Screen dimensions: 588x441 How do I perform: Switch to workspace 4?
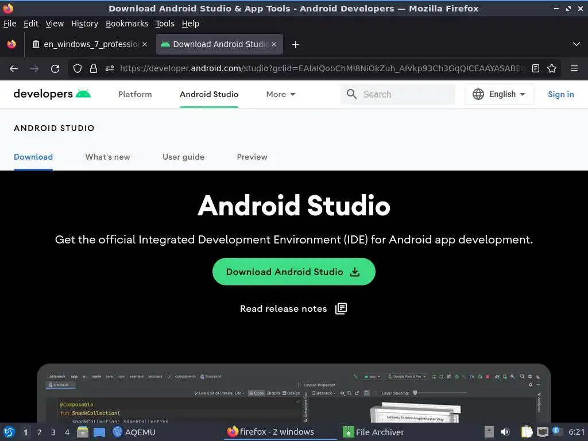click(x=67, y=432)
